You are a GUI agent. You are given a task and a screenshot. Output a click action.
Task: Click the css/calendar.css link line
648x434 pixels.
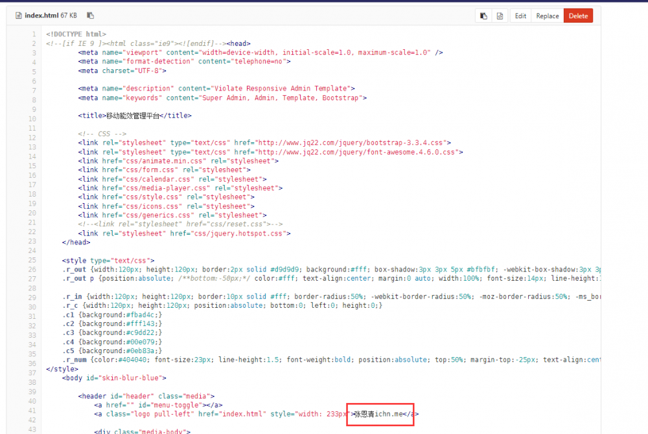click(x=172, y=179)
